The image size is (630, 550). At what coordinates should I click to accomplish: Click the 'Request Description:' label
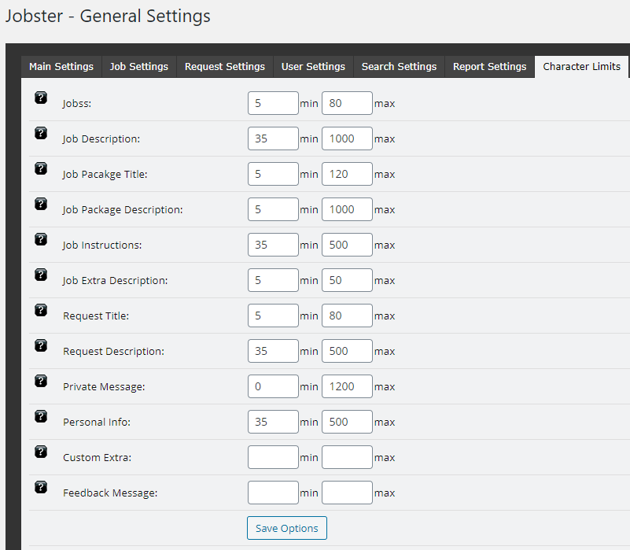[114, 352]
